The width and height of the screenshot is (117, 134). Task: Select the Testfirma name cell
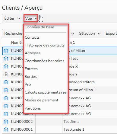[90, 122]
